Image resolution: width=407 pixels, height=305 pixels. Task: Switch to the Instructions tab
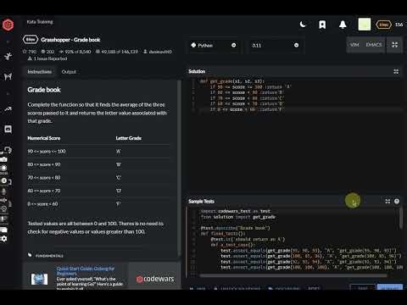point(40,72)
